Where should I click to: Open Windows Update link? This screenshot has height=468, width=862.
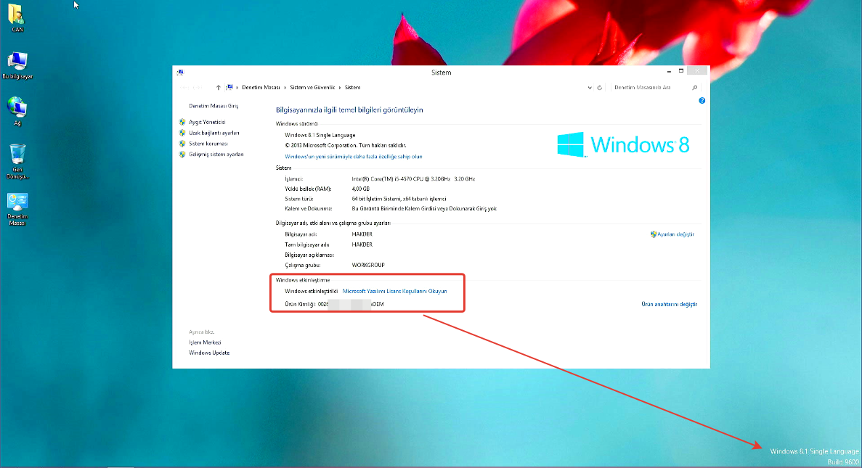coord(209,353)
